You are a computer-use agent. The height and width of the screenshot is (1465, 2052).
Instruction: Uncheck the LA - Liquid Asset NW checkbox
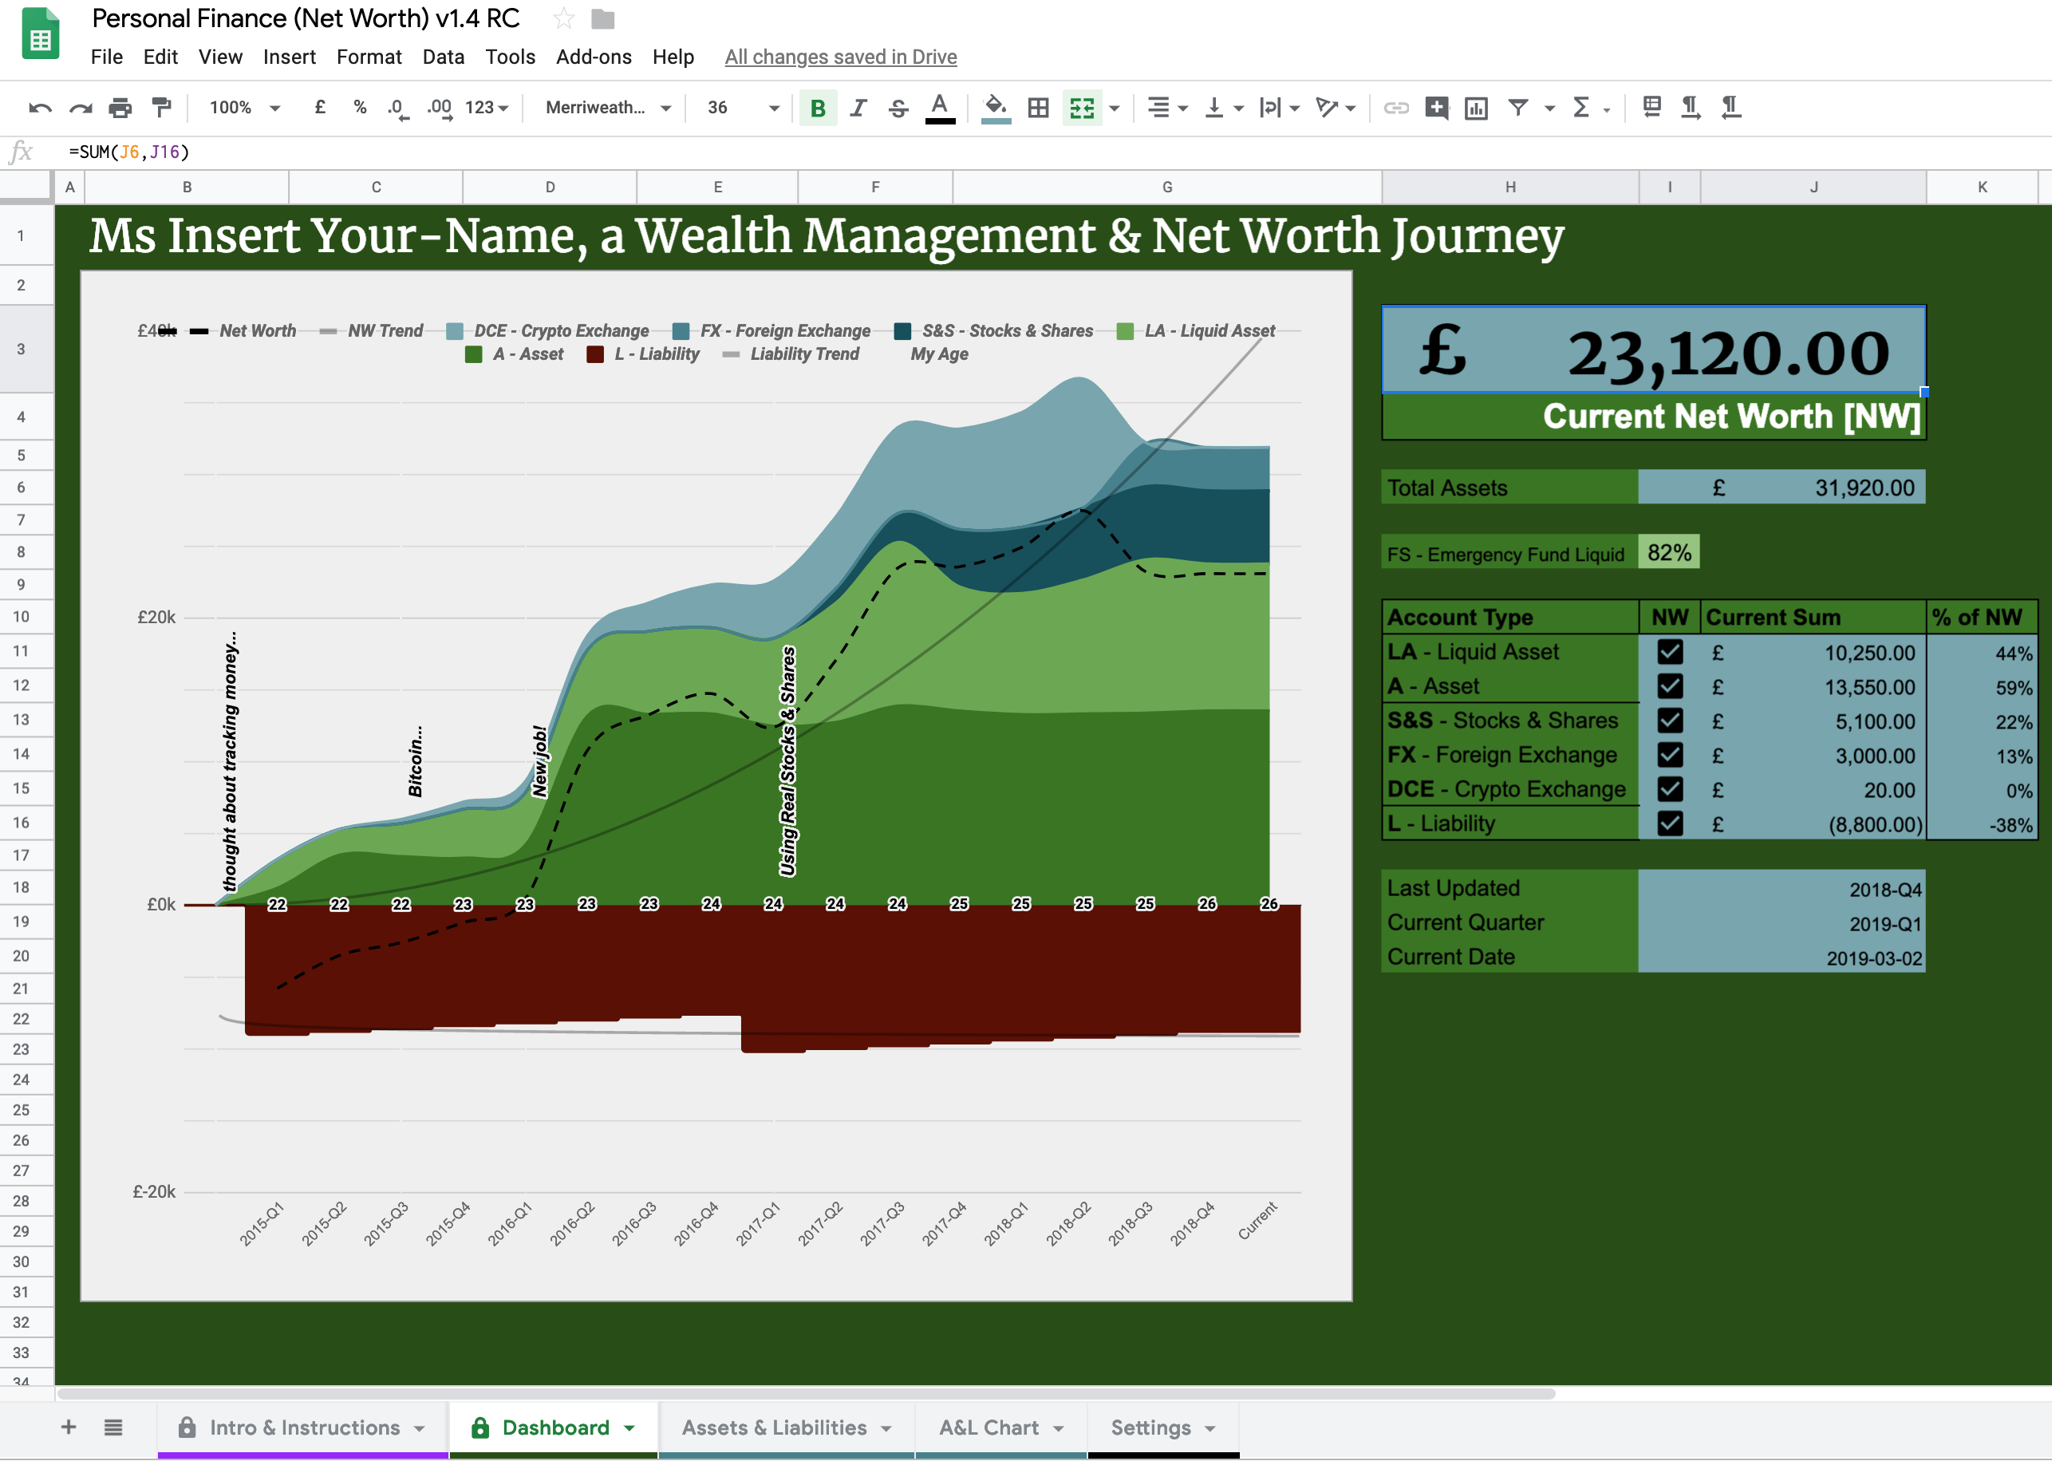(x=1669, y=652)
